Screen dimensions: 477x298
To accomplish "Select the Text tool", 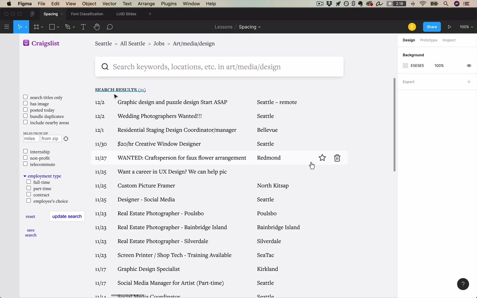I will 83,27.
